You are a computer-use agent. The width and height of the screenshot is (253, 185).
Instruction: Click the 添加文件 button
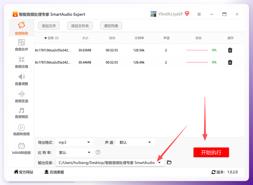tap(49, 26)
